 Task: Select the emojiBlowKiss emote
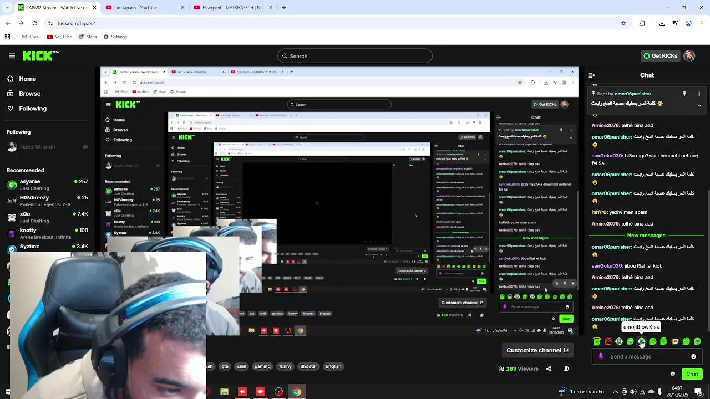[x=641, y=341]
